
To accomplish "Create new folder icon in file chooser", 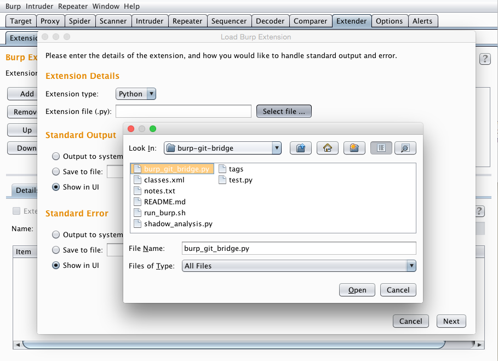I will coord(354,148).
